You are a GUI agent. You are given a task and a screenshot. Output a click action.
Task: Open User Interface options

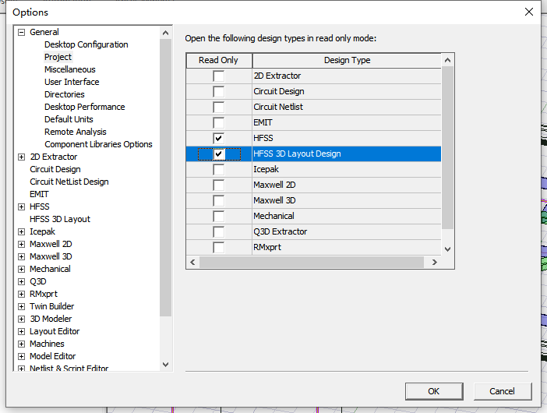(72, 82)
